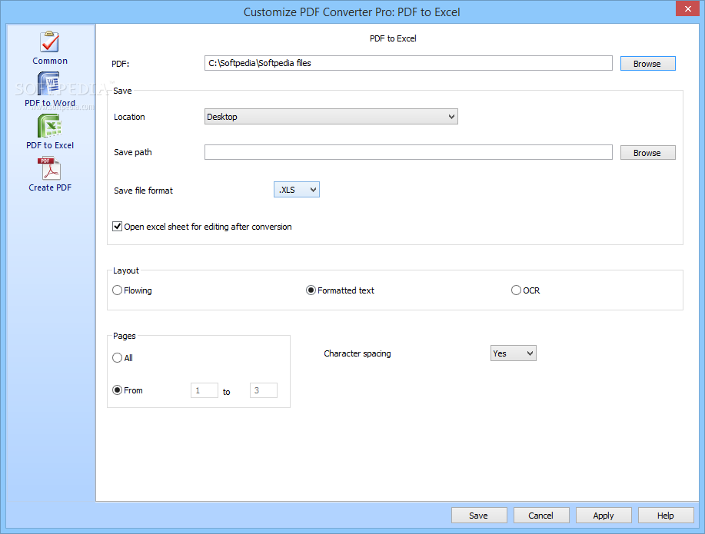Viewport: 705px width, 534px height.
Task: Choose the From page range radio button
Action: click(117, 390)
